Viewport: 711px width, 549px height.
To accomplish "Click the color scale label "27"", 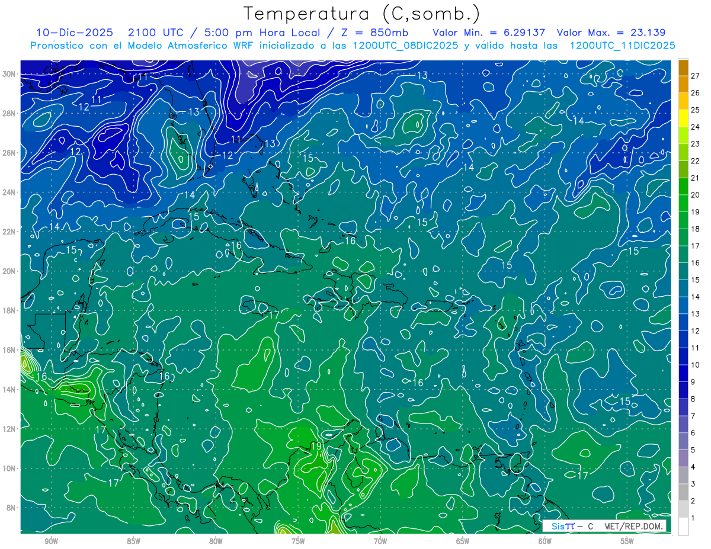I will [x=695, y=76].
